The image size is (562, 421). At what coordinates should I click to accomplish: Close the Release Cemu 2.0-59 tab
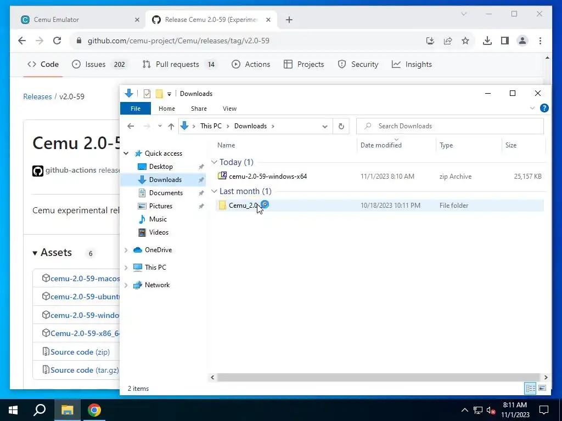[x=268, y=20]
